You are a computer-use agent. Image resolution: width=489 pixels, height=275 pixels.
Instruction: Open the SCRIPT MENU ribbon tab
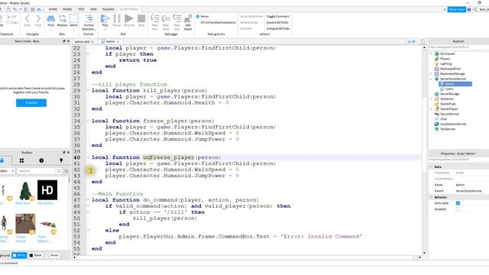point(129,9)
